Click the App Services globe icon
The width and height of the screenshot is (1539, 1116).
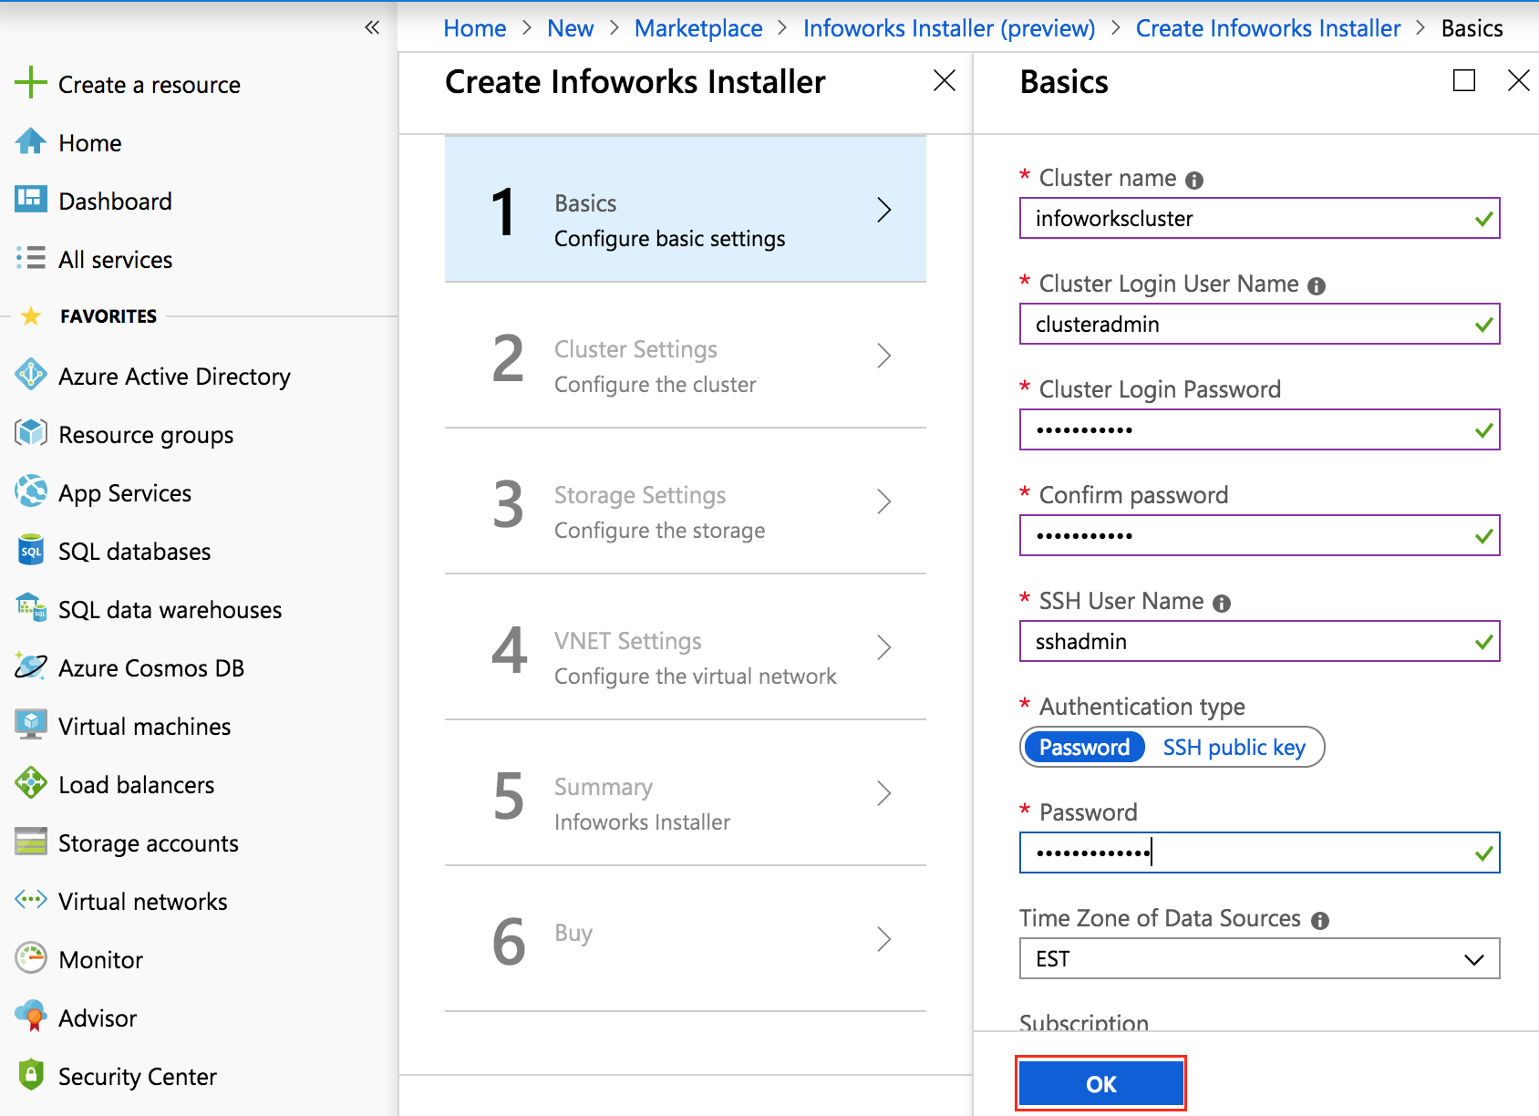31,491
